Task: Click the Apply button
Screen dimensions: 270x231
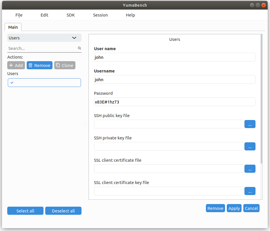Action: (x=234, y=208)
